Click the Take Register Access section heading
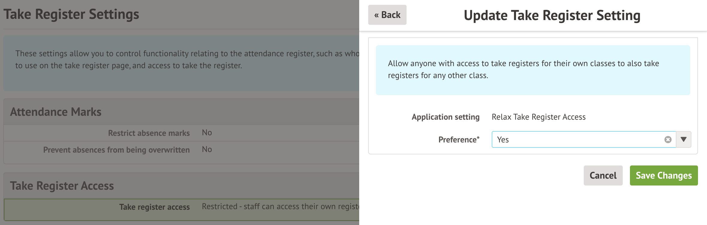Image resolution: width=707 pixels, height=225 pixels. 62,186
